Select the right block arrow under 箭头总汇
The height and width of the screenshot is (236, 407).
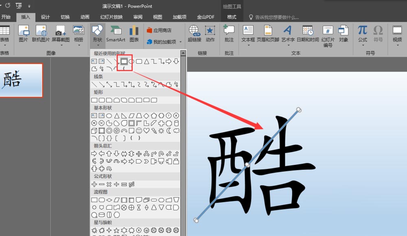(94, 154)
